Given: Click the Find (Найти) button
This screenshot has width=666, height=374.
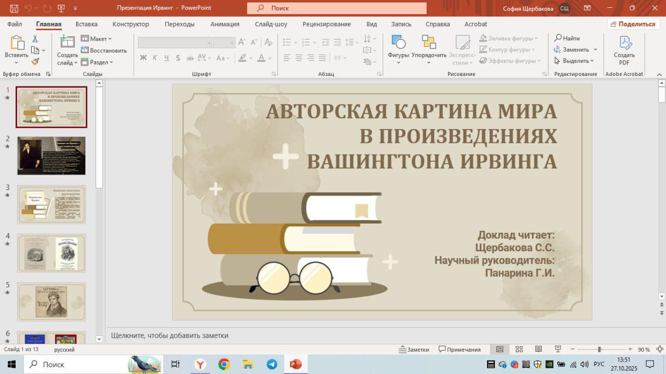Looking at the screenshot, I should point(567,38).
